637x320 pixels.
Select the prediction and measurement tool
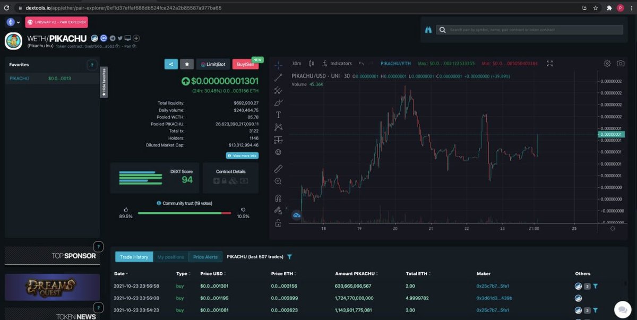[x=278, y=140]
